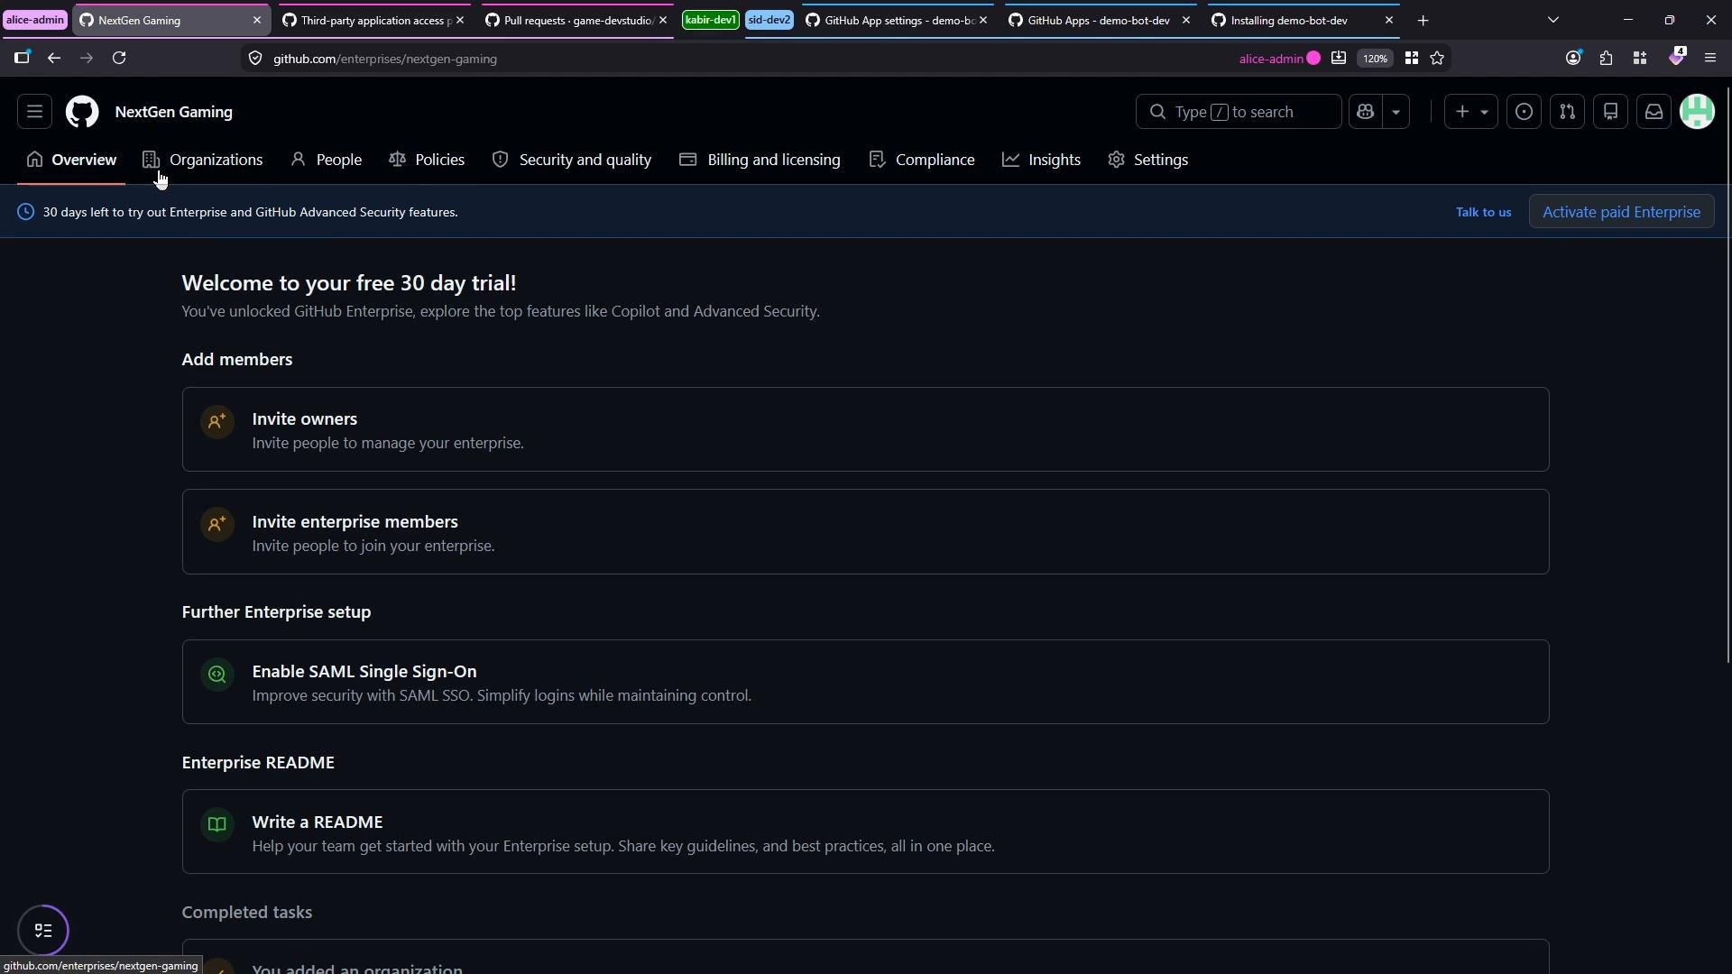1732x974 pixels.
Task: Switch to the Installing demo-bot-dev browser tab
Action: tap(1304, 20)
